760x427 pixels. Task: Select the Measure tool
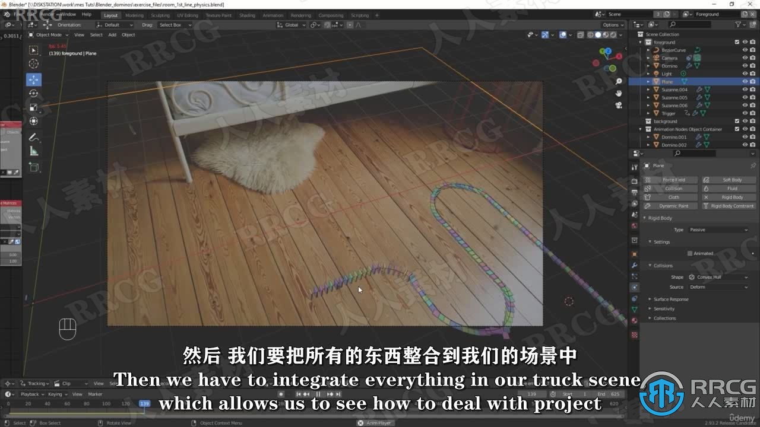[33, 151]
